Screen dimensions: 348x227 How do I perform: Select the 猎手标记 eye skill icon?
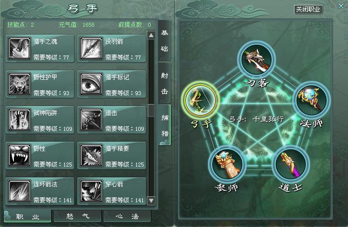pos(91,84)
